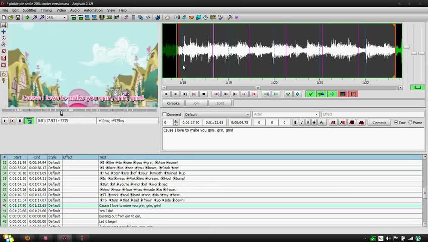Select subtitle row 41 'Yes I do!'
The image size is (428, 242).
pyautogui.click(x=211, y=211)
